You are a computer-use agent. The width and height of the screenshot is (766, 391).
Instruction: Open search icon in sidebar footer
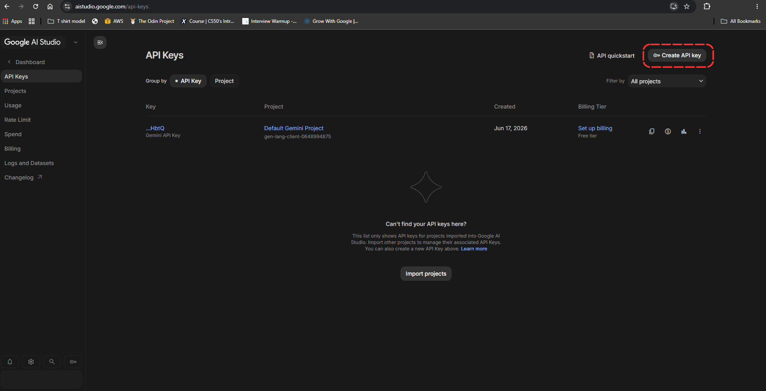coord(52,362)
